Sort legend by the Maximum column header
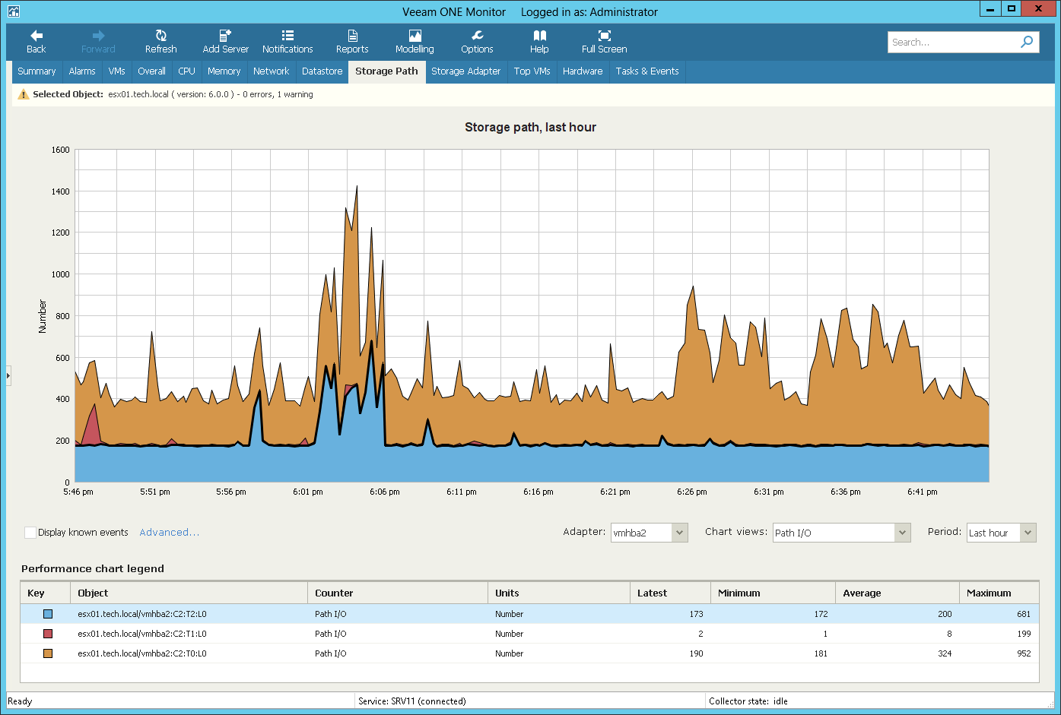 pos(999,593)
